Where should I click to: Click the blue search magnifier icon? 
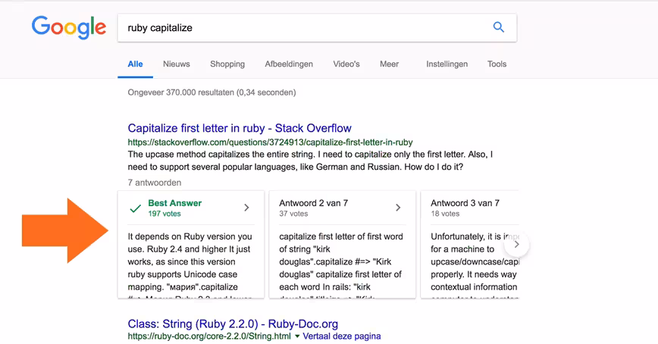(499, 27)
